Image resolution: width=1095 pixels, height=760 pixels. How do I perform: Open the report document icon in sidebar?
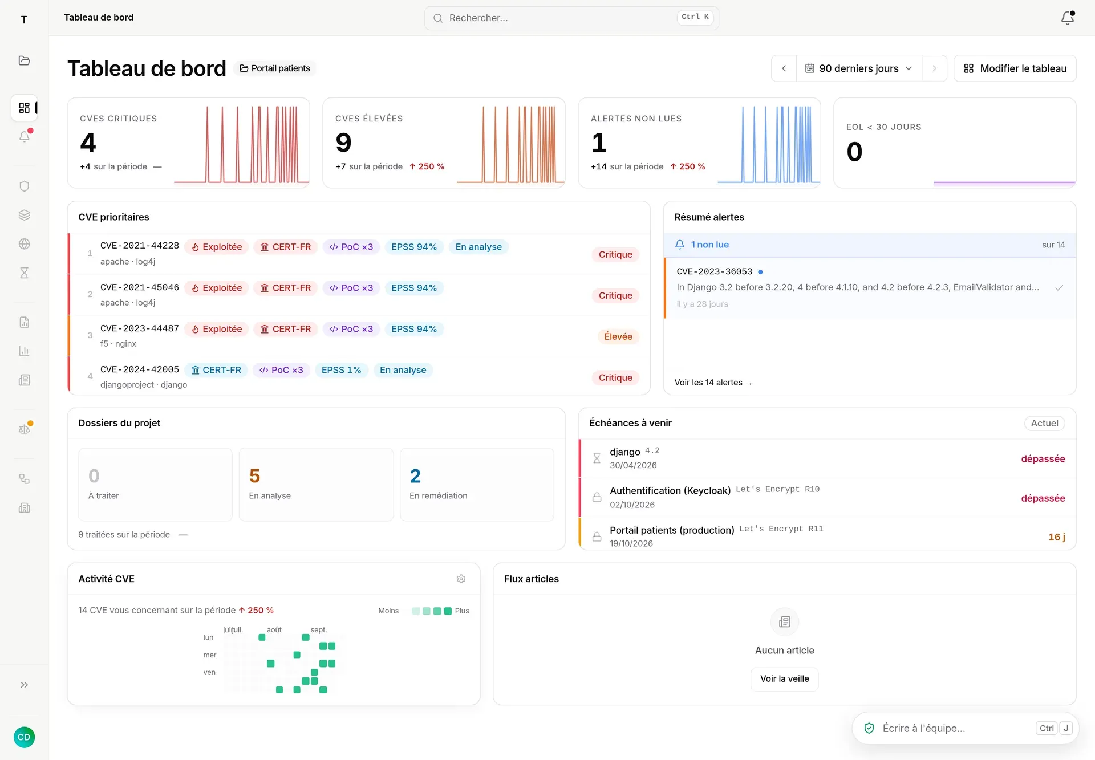point(24,322)
